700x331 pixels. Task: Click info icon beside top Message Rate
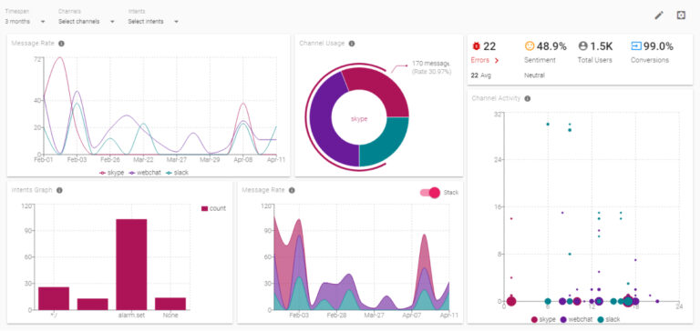(62, 44)
